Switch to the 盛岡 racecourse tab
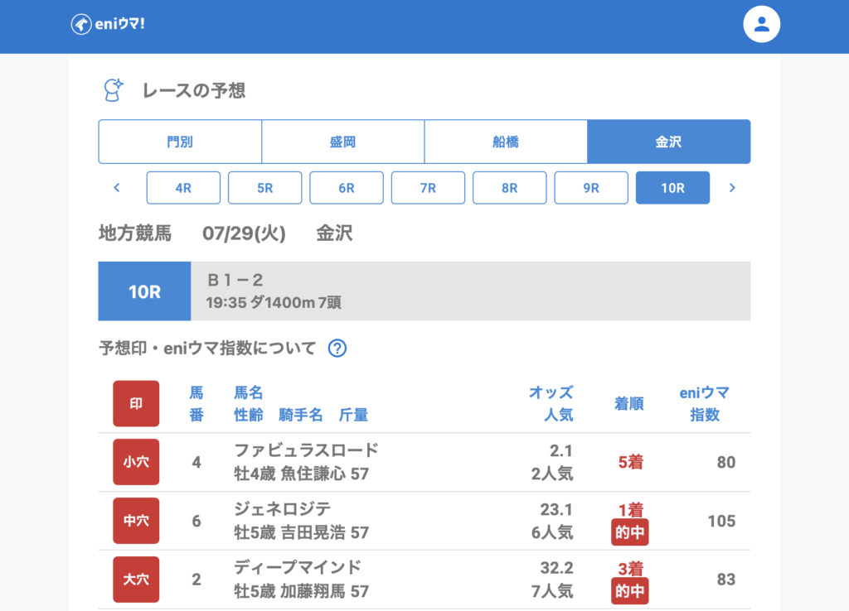Viewport: 849px width, 611px height. [342, 142]
